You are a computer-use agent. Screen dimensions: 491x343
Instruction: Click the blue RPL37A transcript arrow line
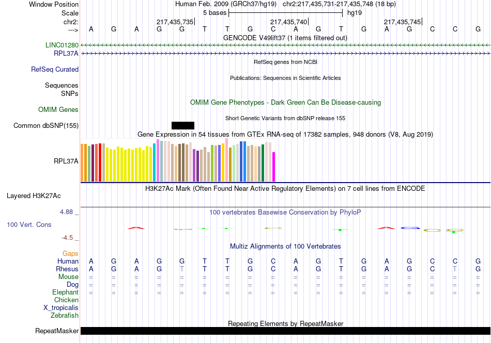click(x=286, y=54)
